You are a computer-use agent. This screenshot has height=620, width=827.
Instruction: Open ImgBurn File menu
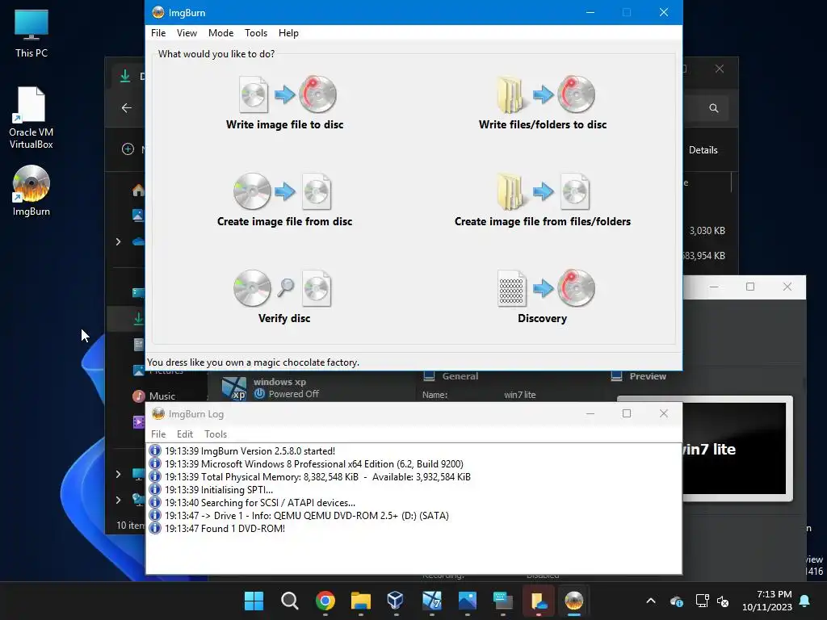[158, 32]
